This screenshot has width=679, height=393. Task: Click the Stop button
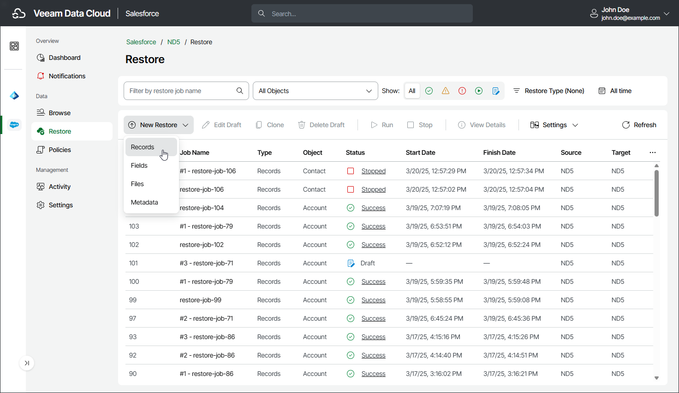click(x=420, y=125)
